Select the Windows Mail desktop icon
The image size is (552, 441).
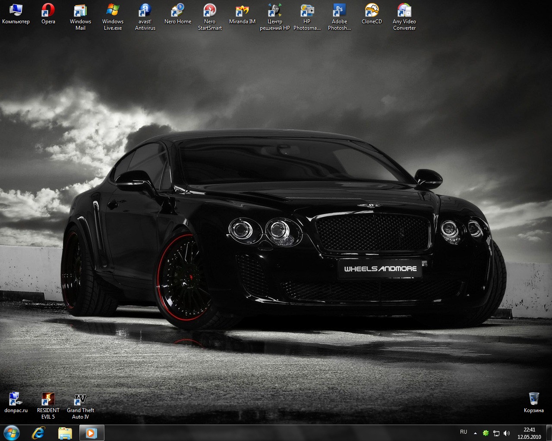coord(81,17)
